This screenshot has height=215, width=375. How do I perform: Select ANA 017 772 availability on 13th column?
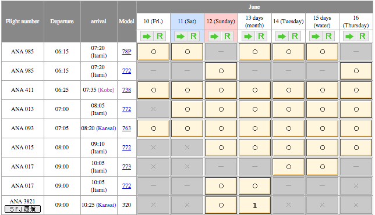(255, 186)
